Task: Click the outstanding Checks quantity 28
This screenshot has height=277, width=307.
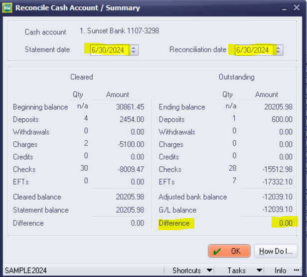Action: click(233, 168)
